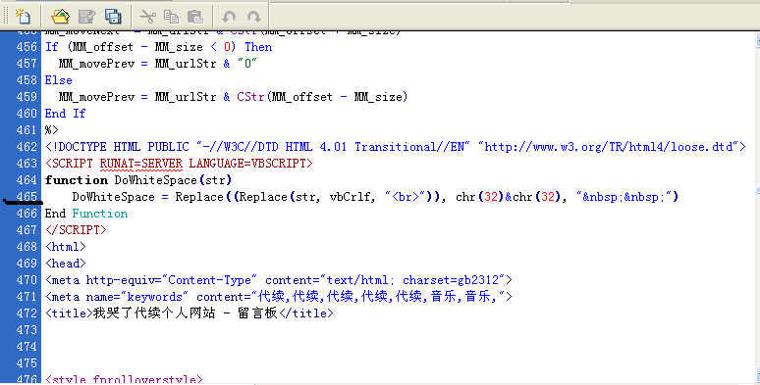Click the Redo arrow icon
Viewport: 760px width, 385px height.
coord(254,17)
